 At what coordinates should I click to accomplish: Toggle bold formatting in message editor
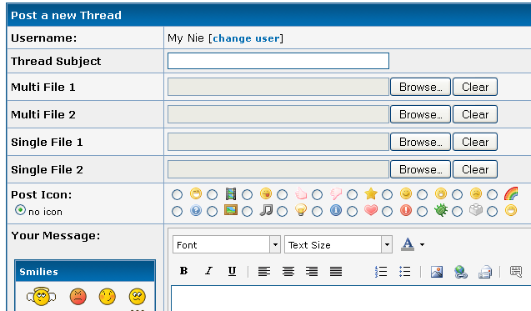(183, 271)
